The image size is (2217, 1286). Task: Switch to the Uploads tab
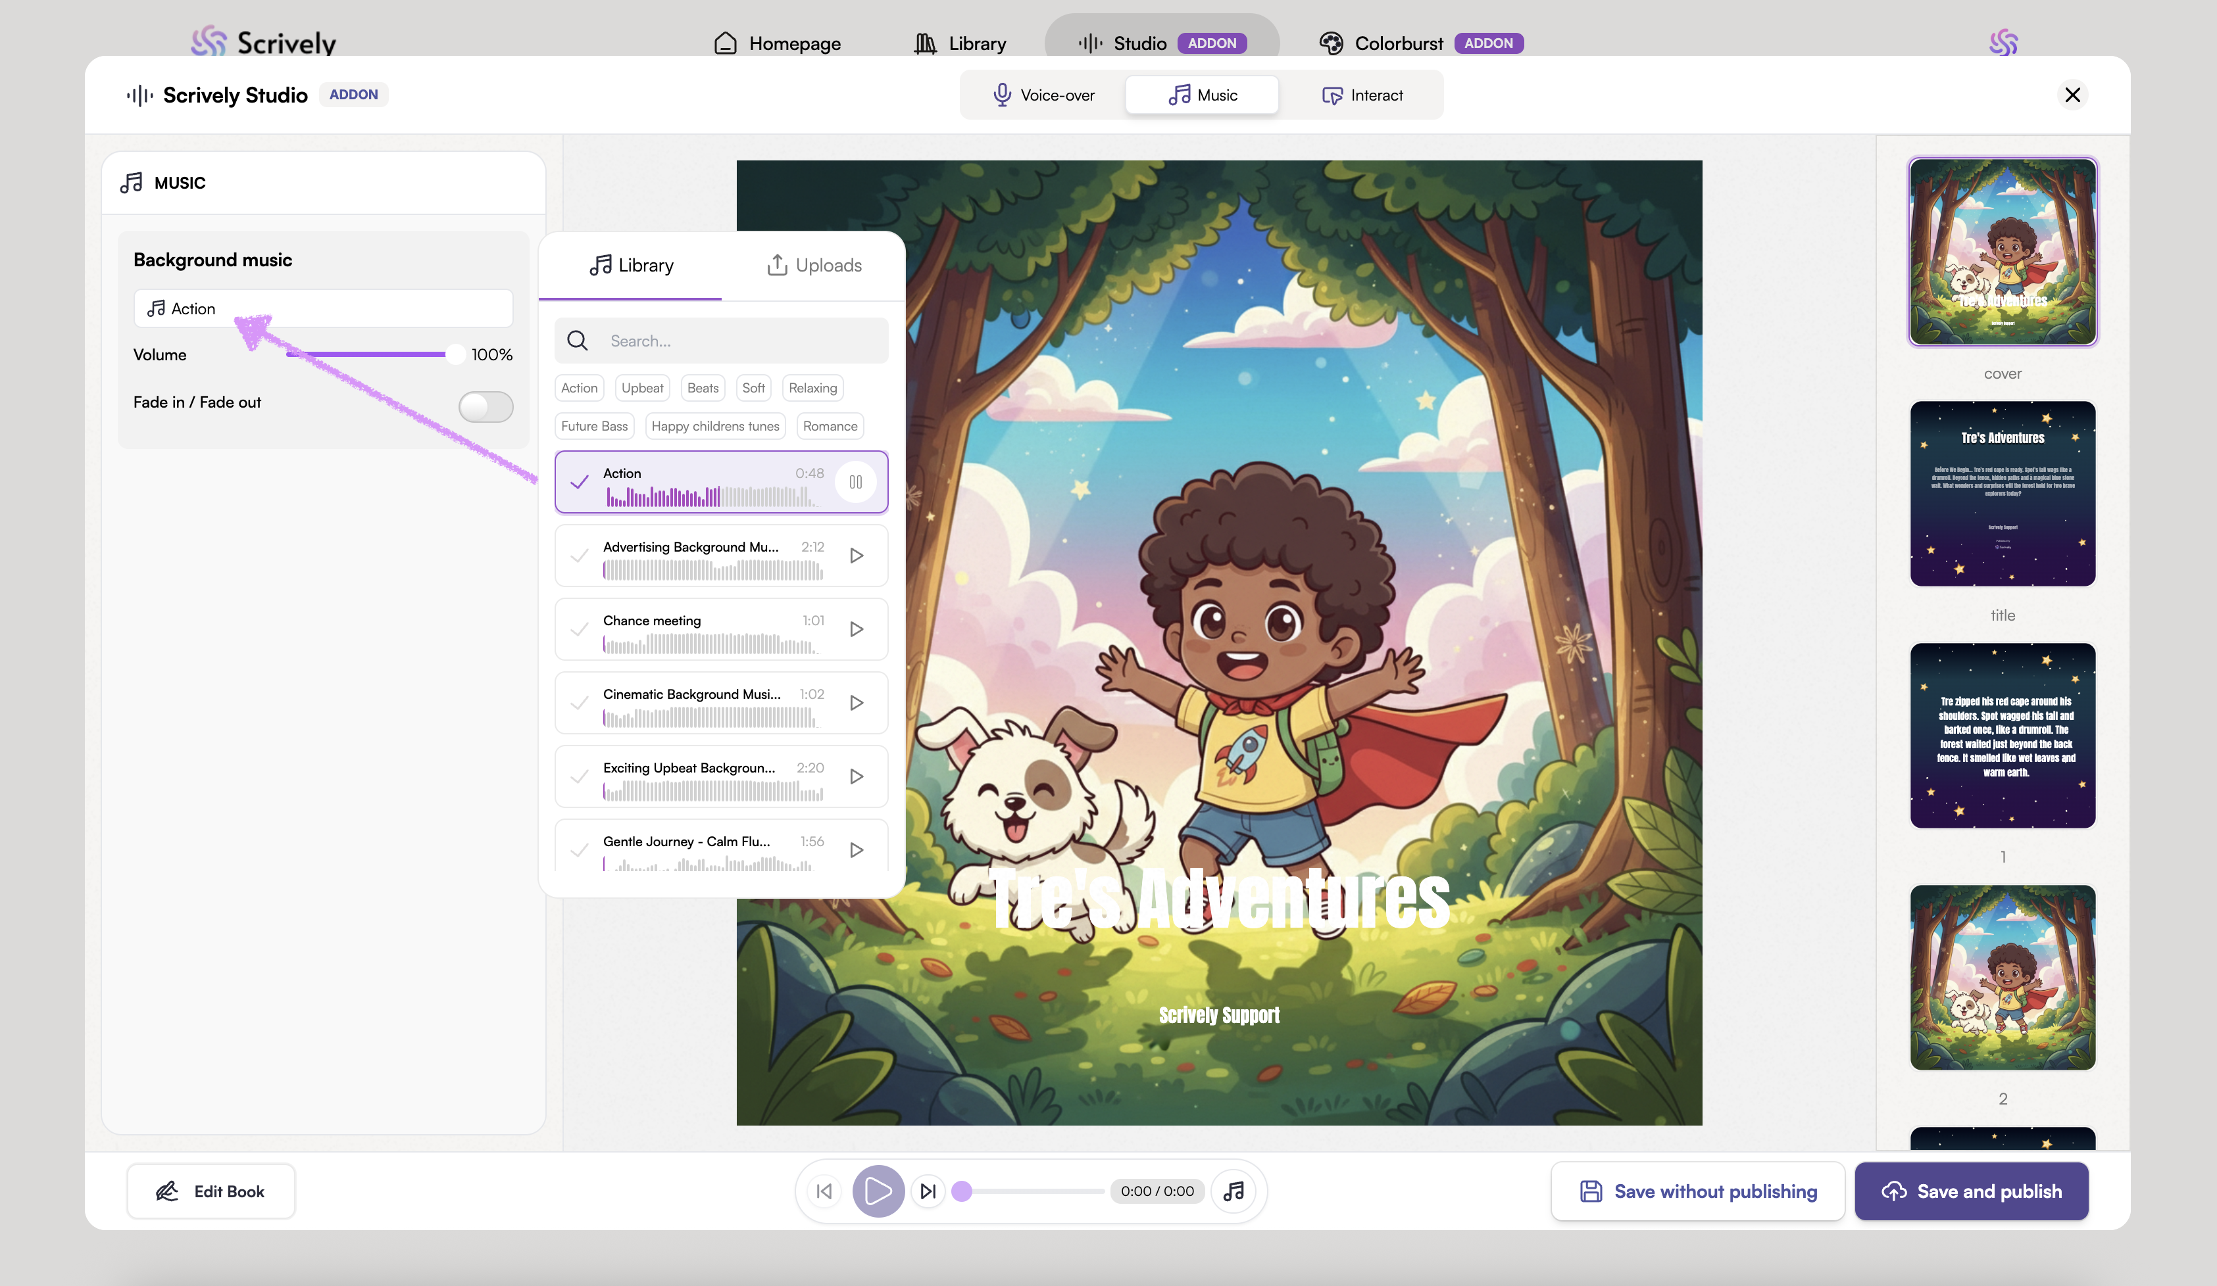[814, 266]
